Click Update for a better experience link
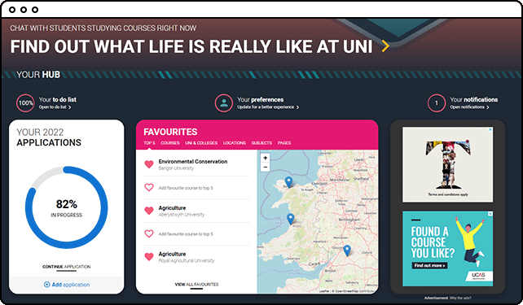 [x=268, y=107]
